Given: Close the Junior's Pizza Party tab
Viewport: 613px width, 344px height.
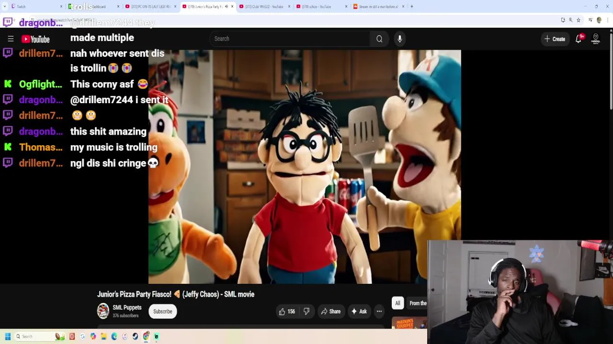Looking at the screenshot, I should click(x=232, y=7).
